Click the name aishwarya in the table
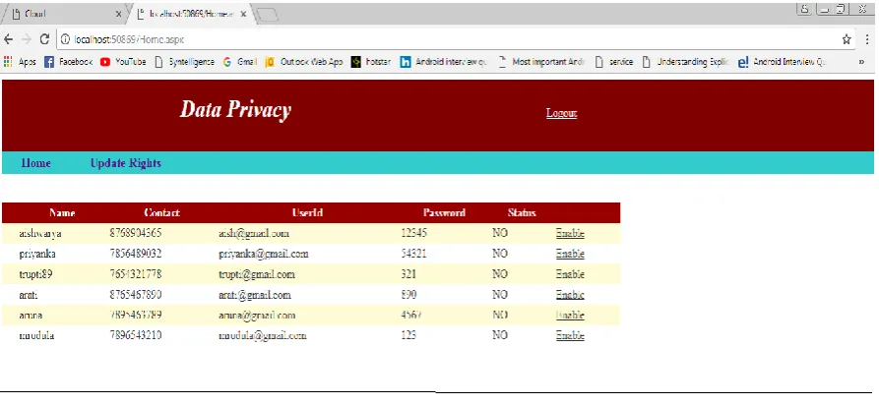The height and width of the screenshot is (405, 879). pyautogui.click(x=40, y=234)
